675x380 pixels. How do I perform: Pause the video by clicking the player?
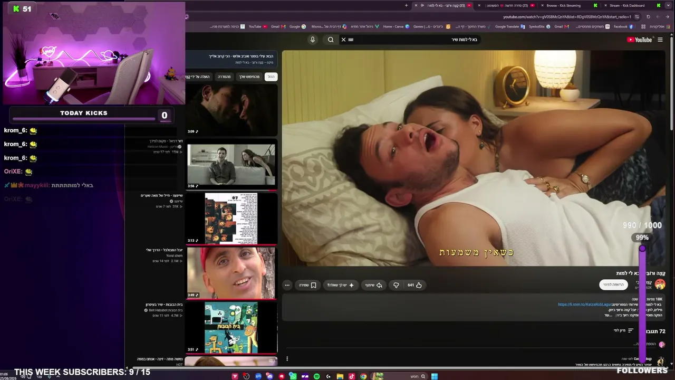pos(473,158)
